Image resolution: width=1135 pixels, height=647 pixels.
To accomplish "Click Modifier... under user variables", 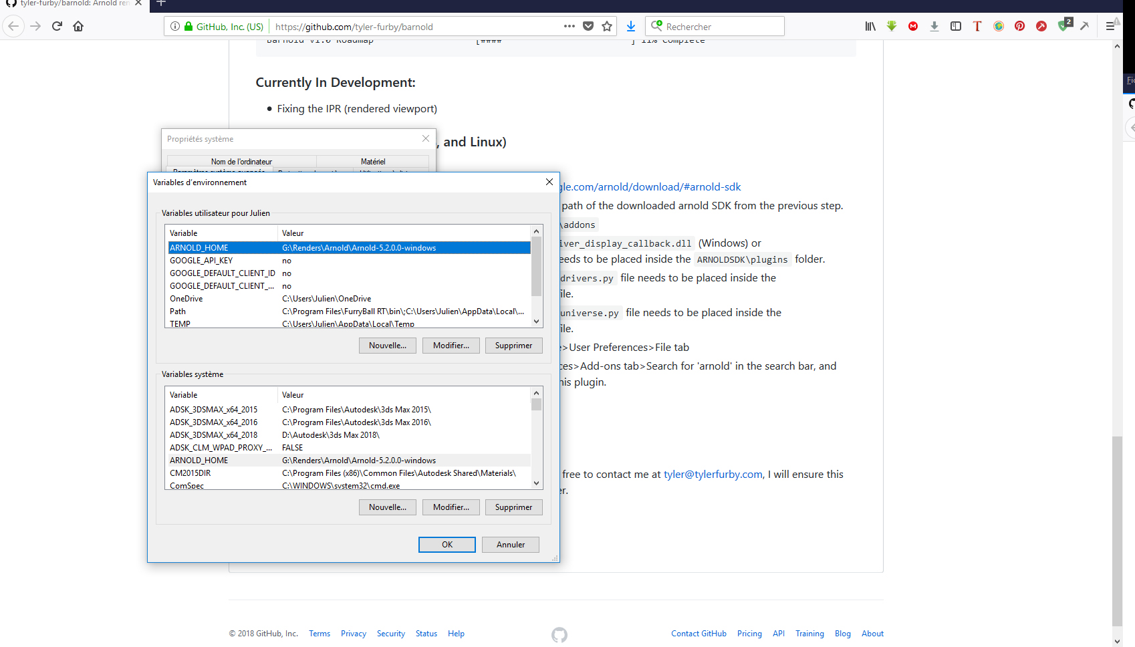I will [451, 346].
